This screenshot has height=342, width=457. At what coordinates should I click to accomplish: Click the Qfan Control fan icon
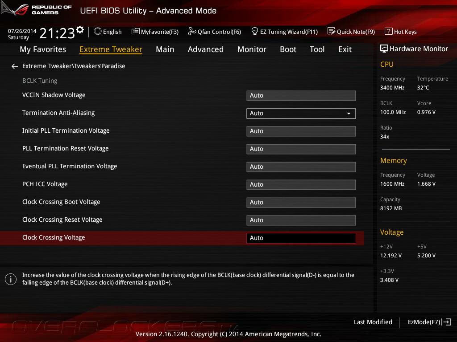192,31
